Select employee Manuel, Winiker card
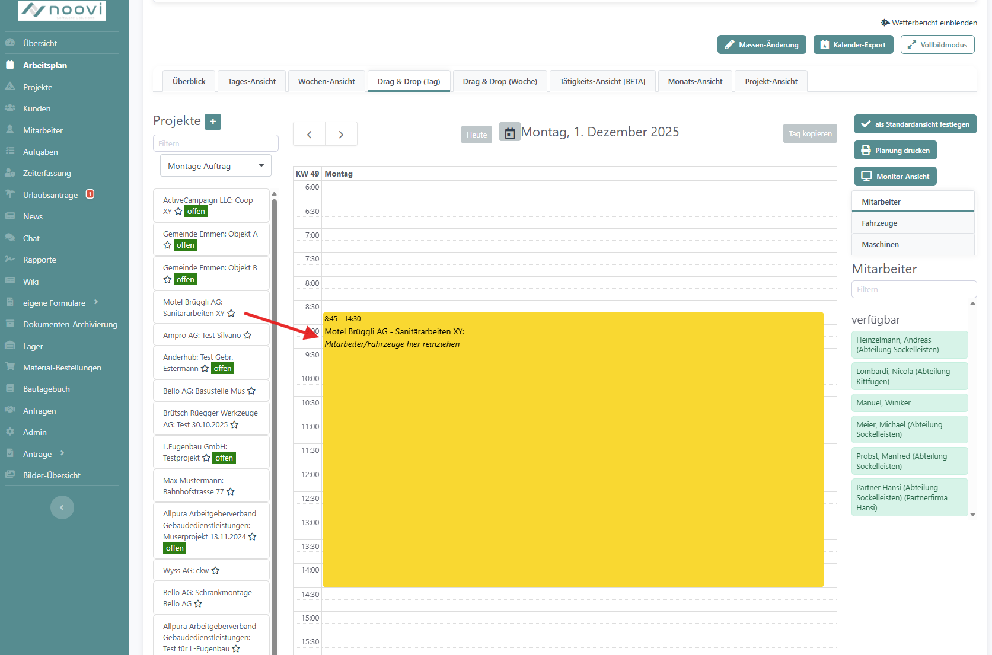Viewport: 992px width, 655px height. [910, 402]
